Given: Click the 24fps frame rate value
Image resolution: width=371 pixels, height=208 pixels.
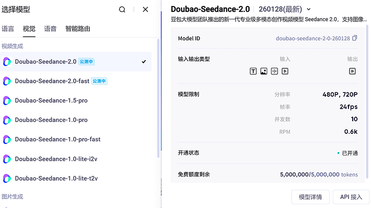Looking at the screenshot, I should pyautogui.click(x=348, y=107).
